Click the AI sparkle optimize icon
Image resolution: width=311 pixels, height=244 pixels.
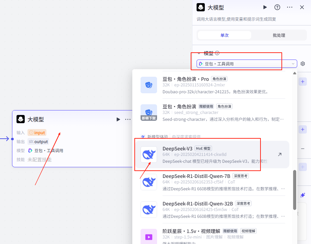[303, 195]
